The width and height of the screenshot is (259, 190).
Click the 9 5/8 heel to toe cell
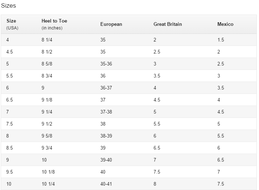(x=47, y=136)
